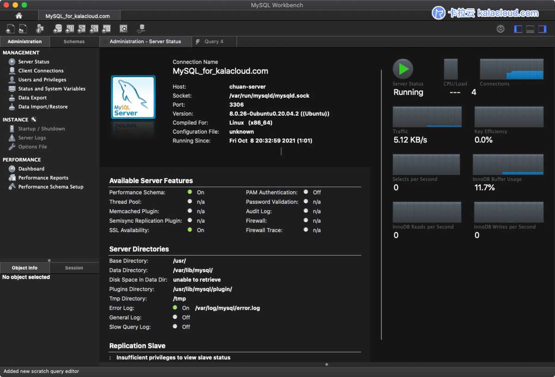Click the create new table icon

pos(70,29)
